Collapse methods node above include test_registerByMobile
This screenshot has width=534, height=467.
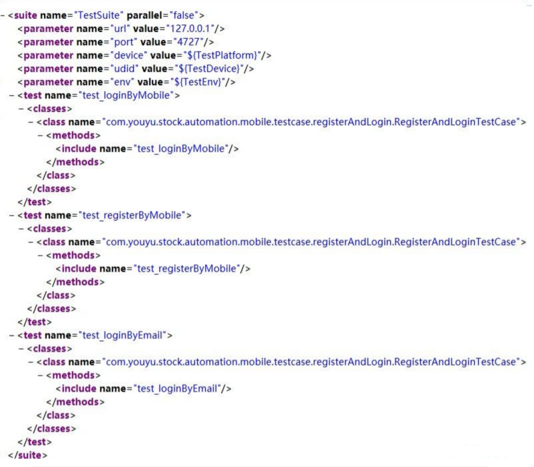[41, 255]
